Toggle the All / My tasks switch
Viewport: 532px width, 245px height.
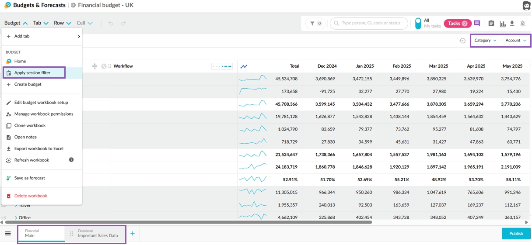click(x=418, y=24)
